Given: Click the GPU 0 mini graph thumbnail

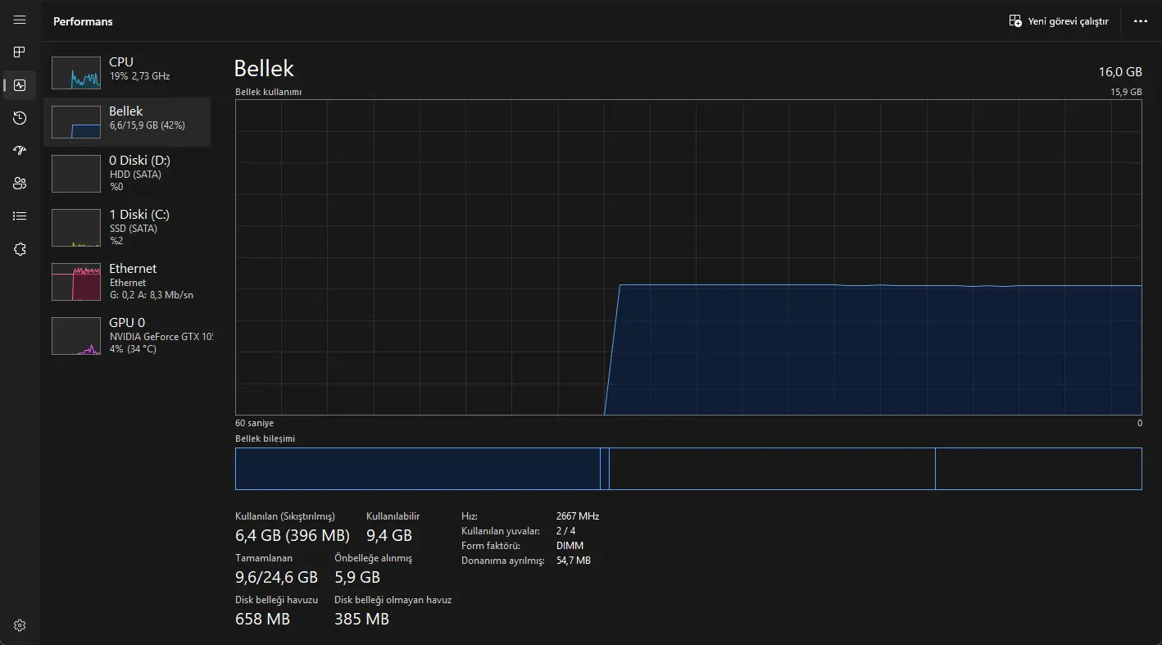Looking at the screenshot, I should pyautogui.click(x=76, y=336).
